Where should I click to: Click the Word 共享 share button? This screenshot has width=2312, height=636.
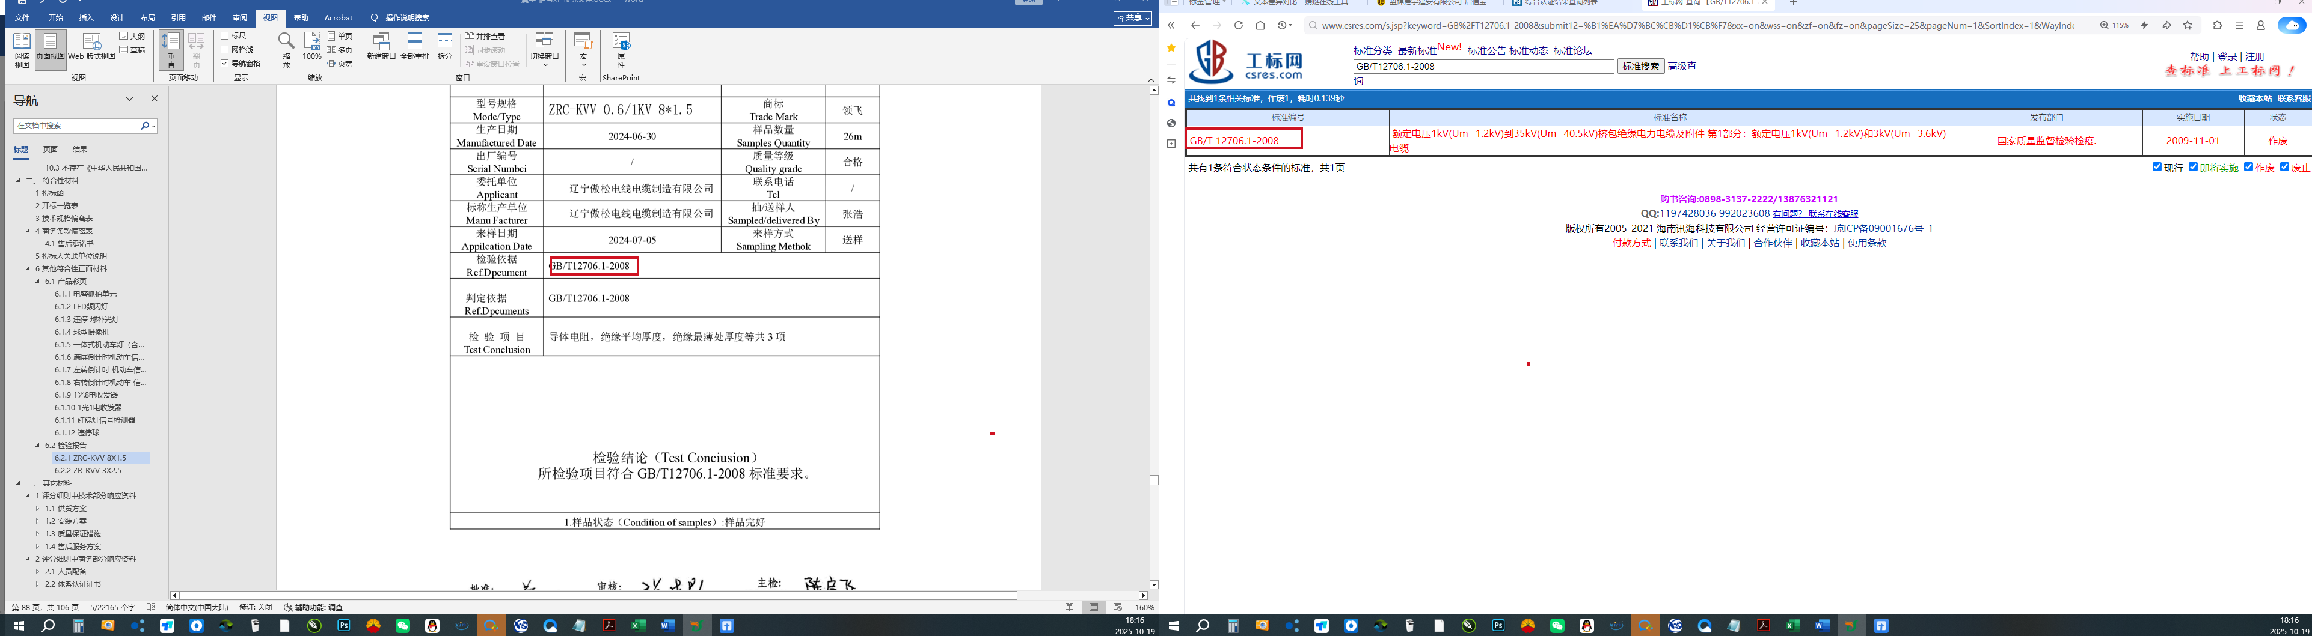click(x=1133, y=18)
